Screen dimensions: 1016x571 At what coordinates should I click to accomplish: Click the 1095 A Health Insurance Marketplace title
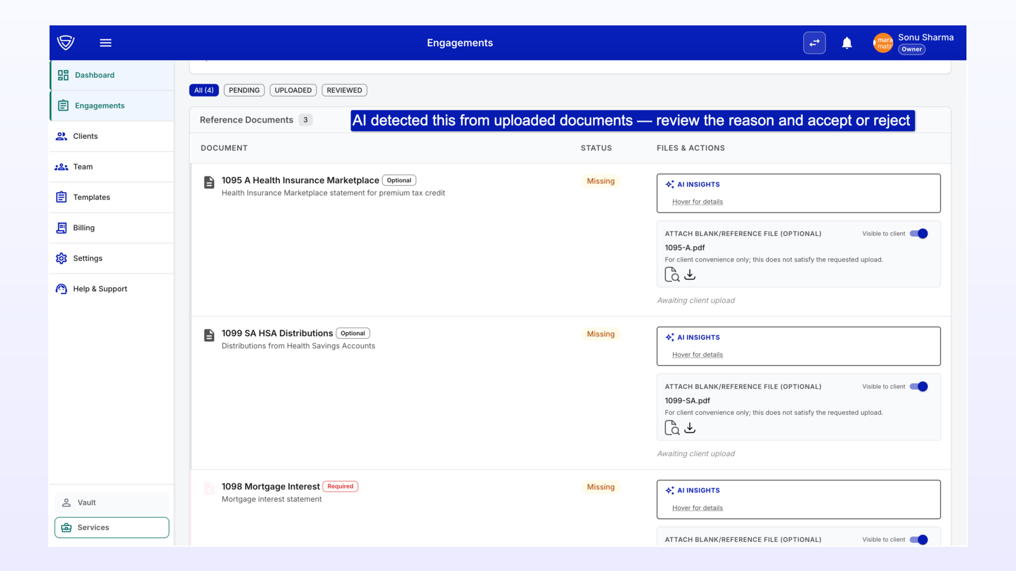pos(300,180)
